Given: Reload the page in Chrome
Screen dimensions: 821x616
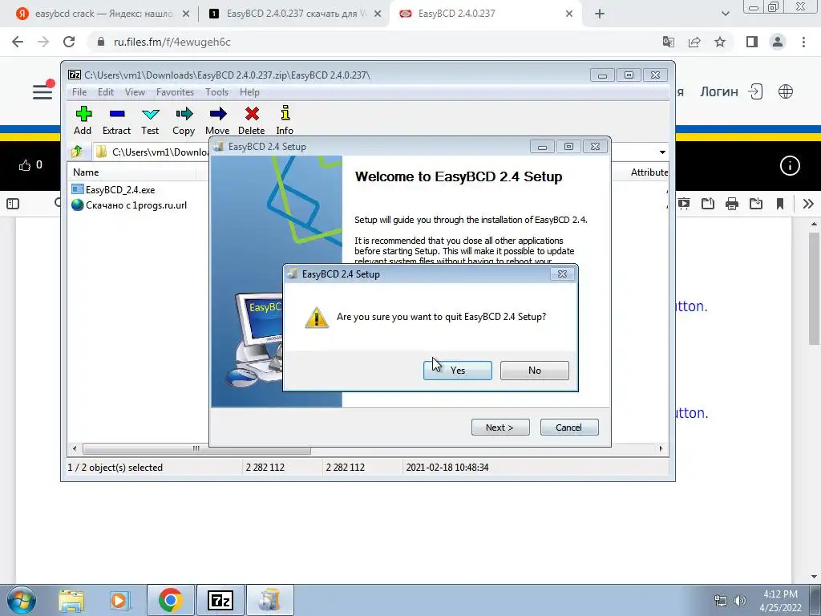Looking at the screenshot, I should [x=69, y=42].
